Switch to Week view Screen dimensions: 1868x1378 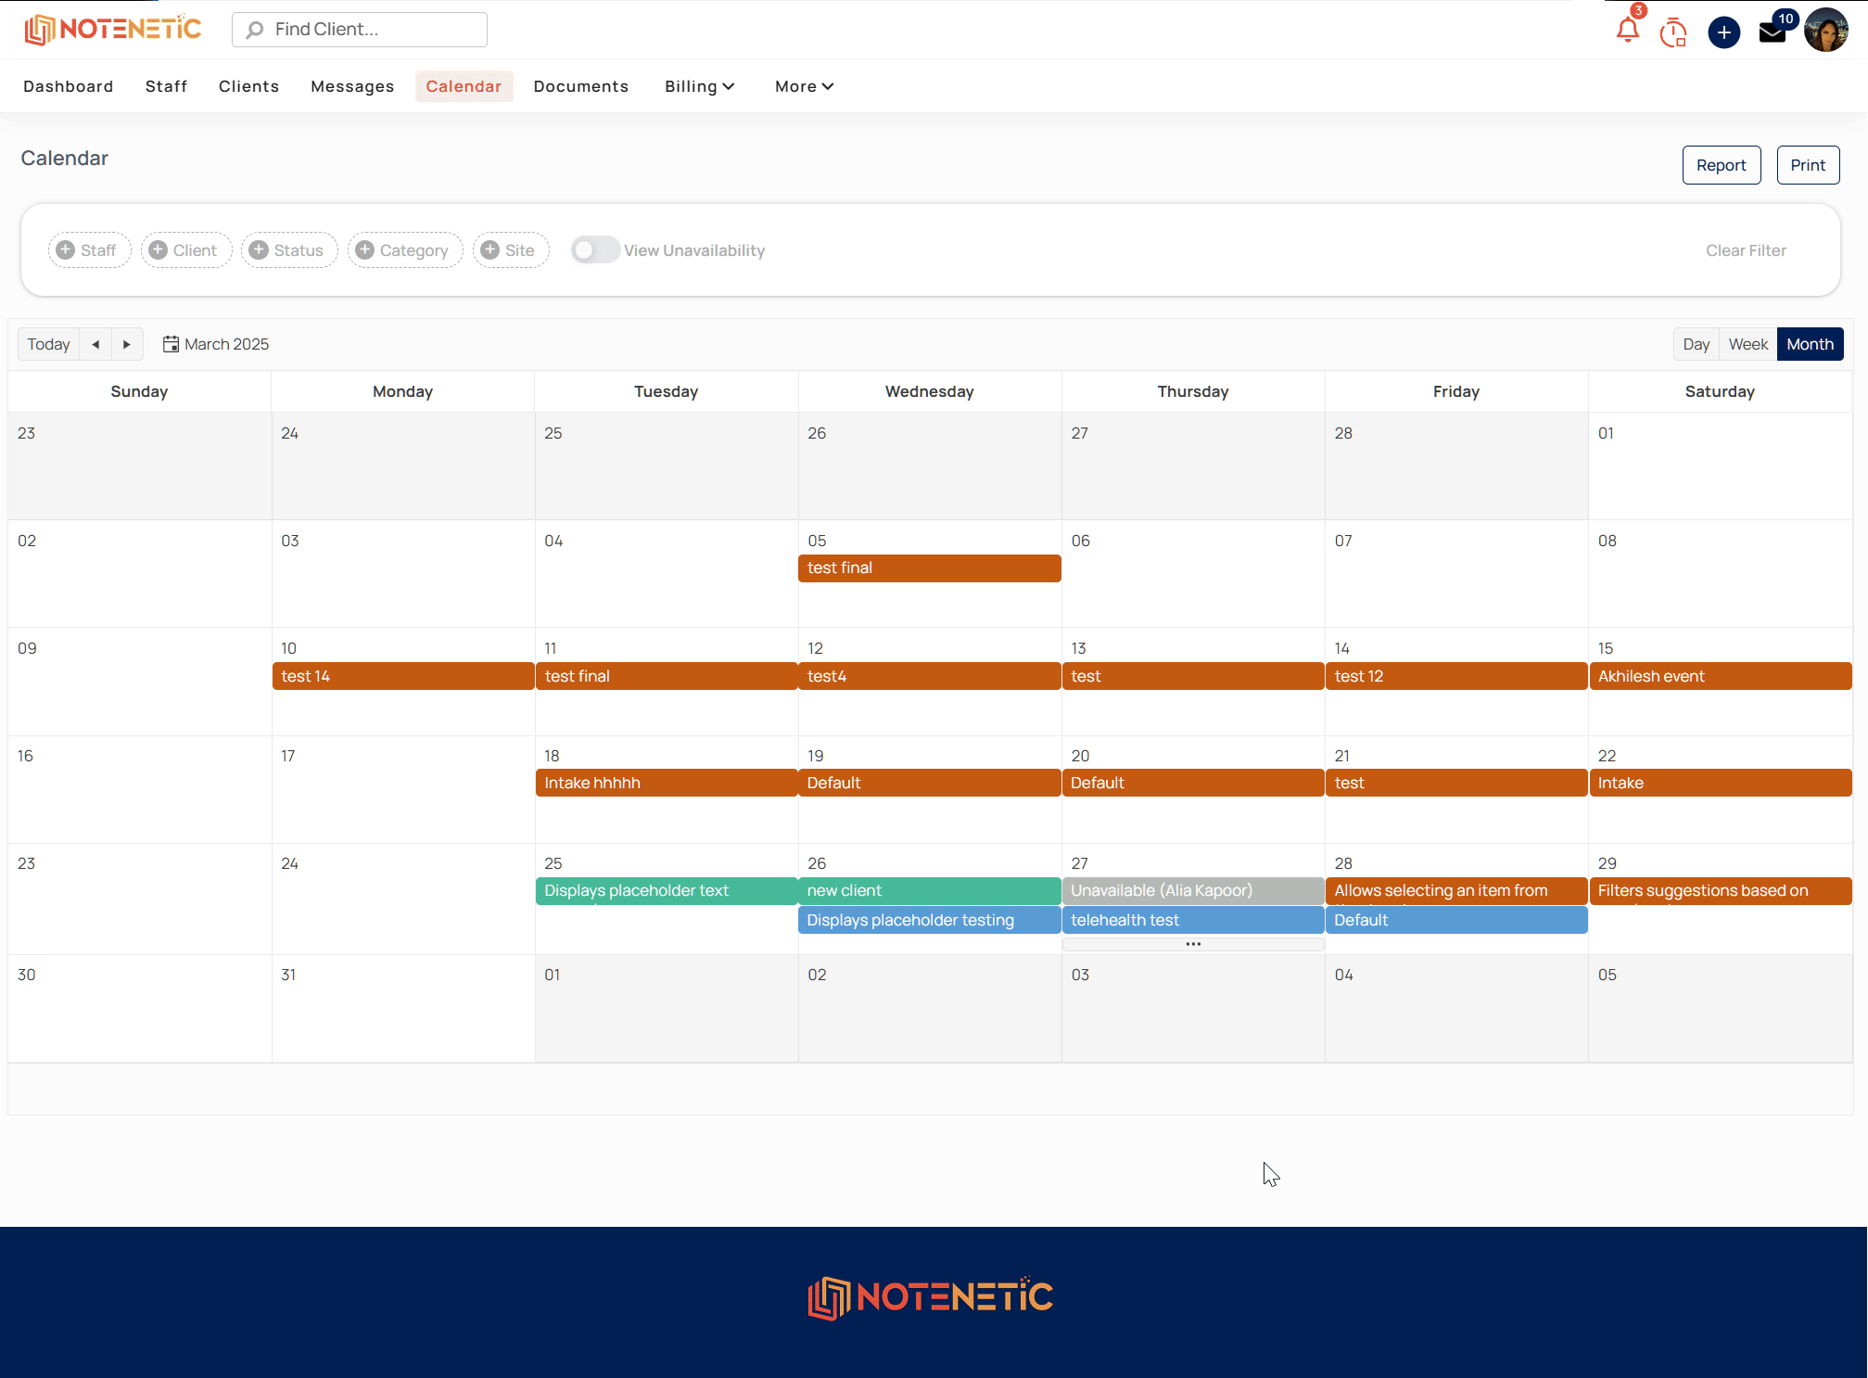click(1747, 344)
